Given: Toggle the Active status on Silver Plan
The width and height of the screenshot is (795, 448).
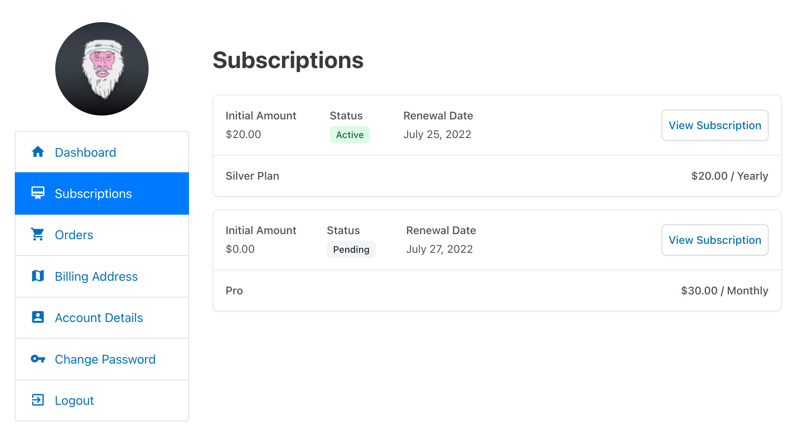Looking at the screenshot, I should click(350, 134).
